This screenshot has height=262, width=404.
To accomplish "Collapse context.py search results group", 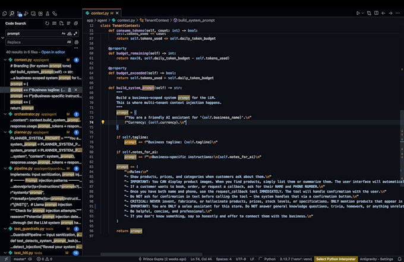I will tap(5, 60).
